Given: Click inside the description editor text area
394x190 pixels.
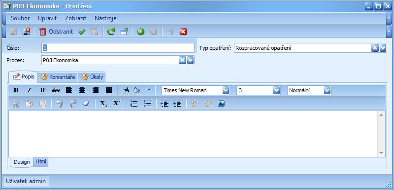Looking at the screenshot, I should [x=194, y=134].
